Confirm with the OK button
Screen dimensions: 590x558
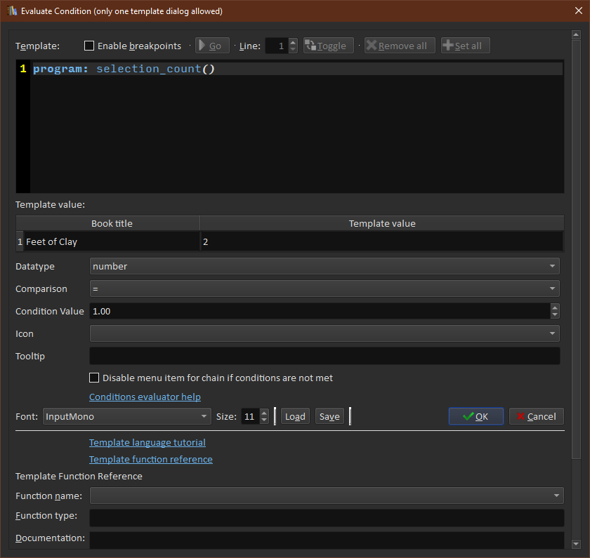click(476, 416)
